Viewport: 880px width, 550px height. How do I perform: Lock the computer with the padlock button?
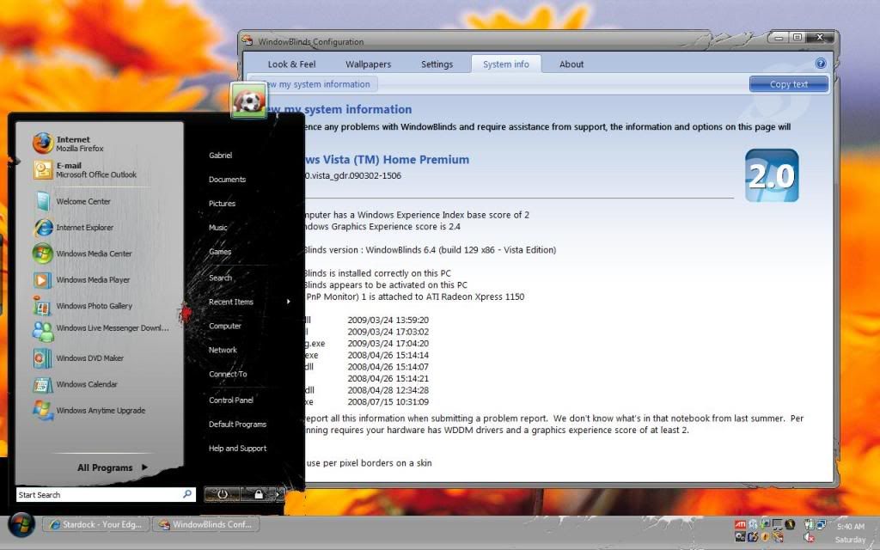258,494
